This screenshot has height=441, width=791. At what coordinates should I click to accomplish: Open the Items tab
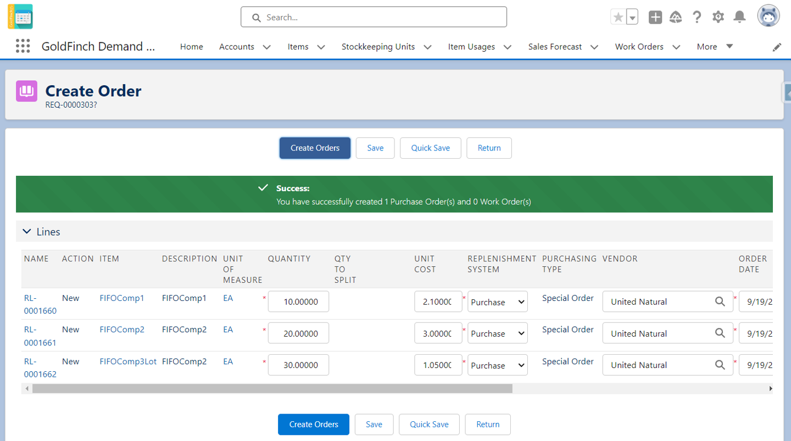[x=298, y=47]
